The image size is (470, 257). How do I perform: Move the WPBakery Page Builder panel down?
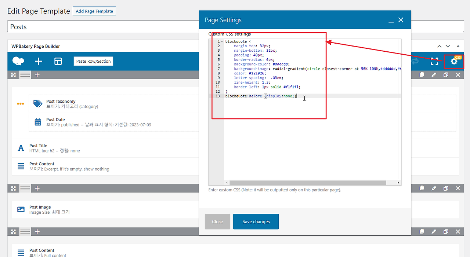(448, 46)
